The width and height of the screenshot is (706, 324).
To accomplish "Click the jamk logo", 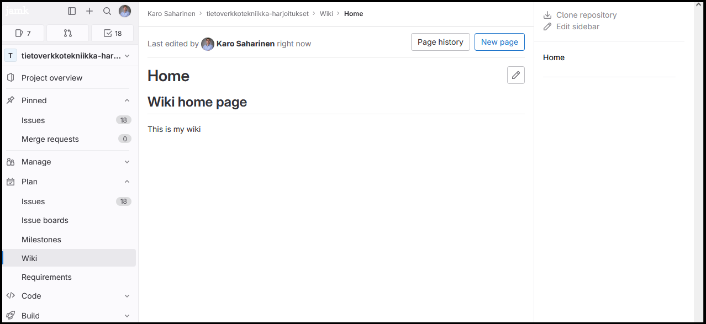I will [17, 11].
